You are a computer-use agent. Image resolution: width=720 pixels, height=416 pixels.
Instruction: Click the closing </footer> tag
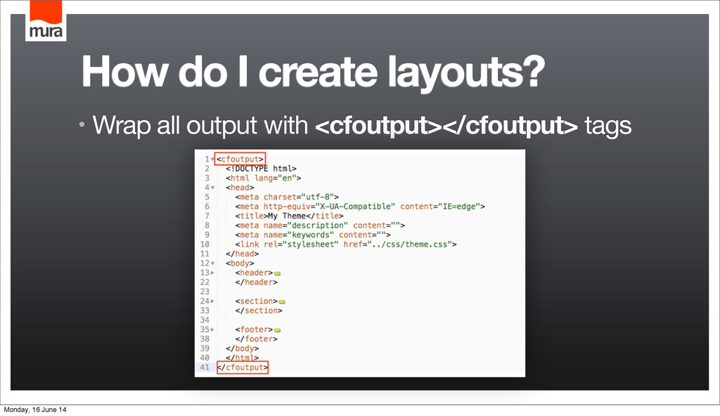[256, 339]
